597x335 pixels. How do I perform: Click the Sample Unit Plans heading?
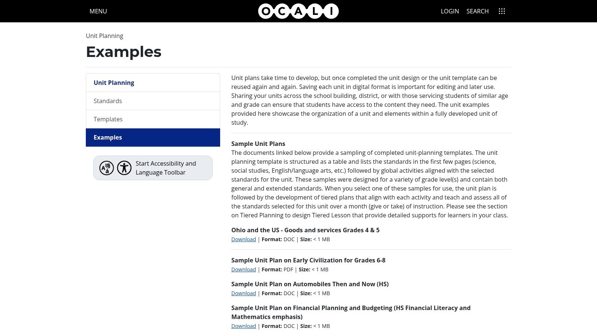point(258,144)
